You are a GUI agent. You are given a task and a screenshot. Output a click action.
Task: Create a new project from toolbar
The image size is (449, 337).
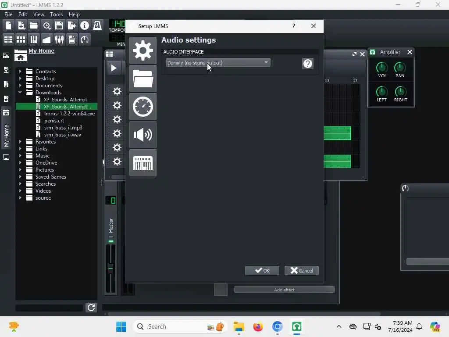point(8,26)
